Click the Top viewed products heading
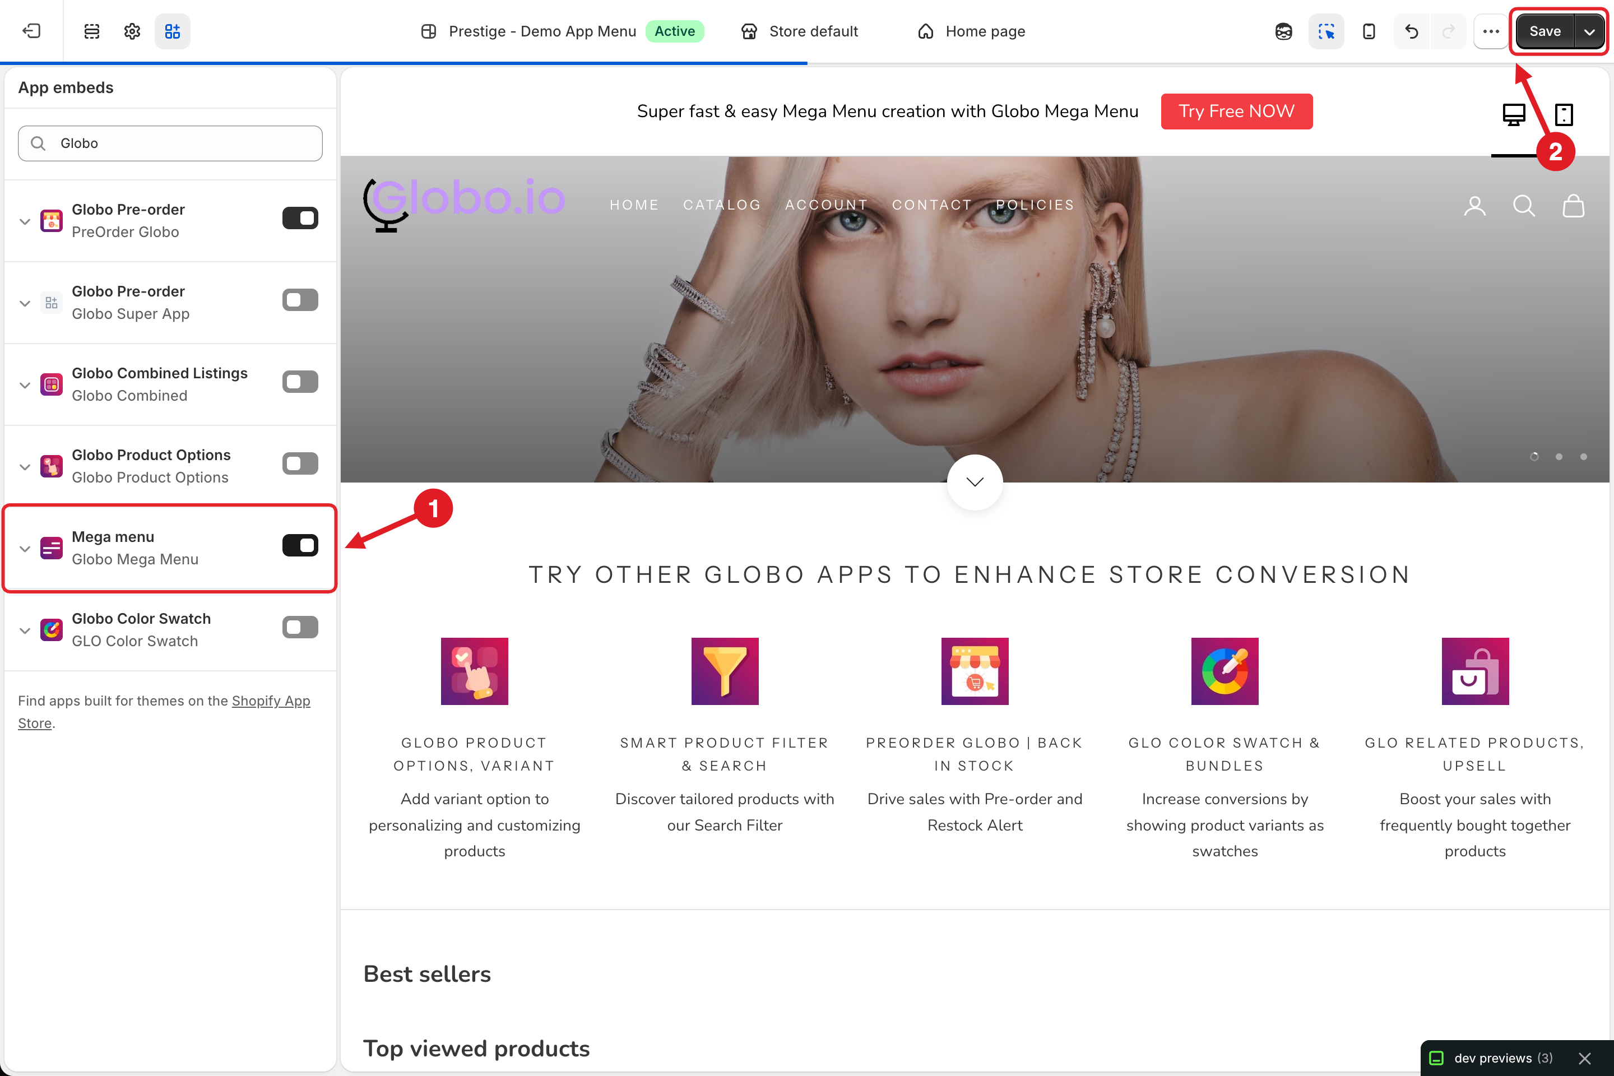The height and width of the screenshot is (1076, 1614). pyautogui.click(x=476, y=1048)
